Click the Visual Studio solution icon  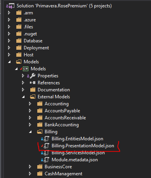(9, 6)
